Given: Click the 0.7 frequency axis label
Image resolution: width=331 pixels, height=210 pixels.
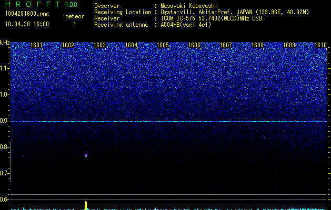Looking at the screenshot, I should coord(5,173).
